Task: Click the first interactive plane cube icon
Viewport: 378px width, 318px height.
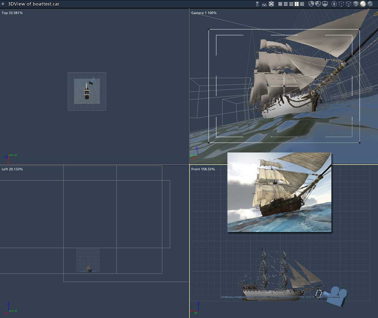Action: point(311,4)
